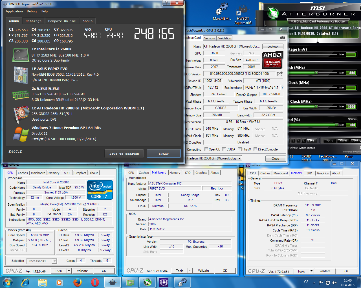Adjust the memory clock slider showing 1090
361x288 pixels.
(x=316, y=107)
